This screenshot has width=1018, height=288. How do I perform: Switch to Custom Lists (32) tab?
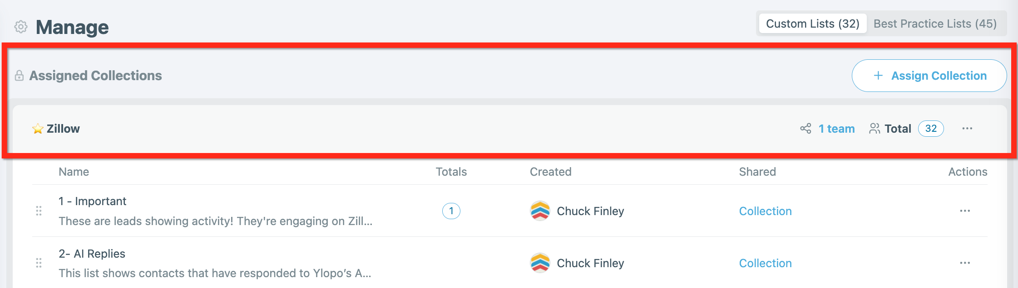(813, 24)
